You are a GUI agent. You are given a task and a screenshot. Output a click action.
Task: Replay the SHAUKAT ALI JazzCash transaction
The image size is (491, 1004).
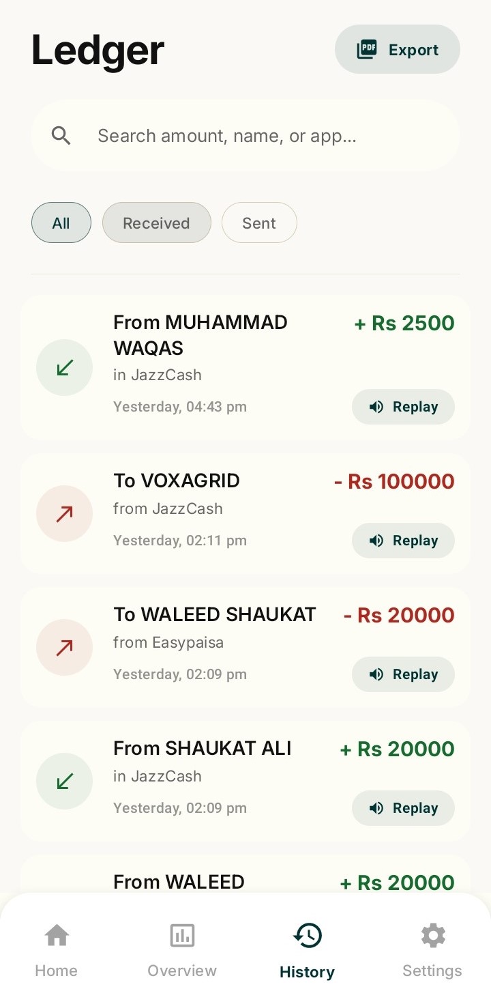click(x=403, y=808)
